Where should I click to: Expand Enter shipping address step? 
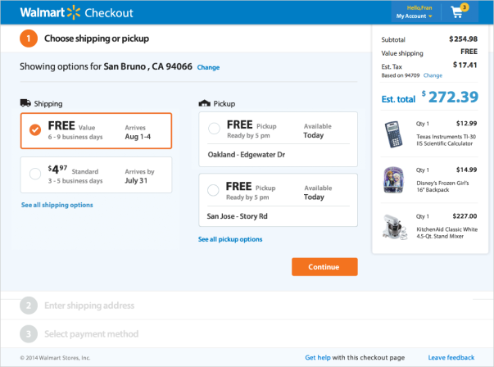pyautogui.click(x=89, y=306)
